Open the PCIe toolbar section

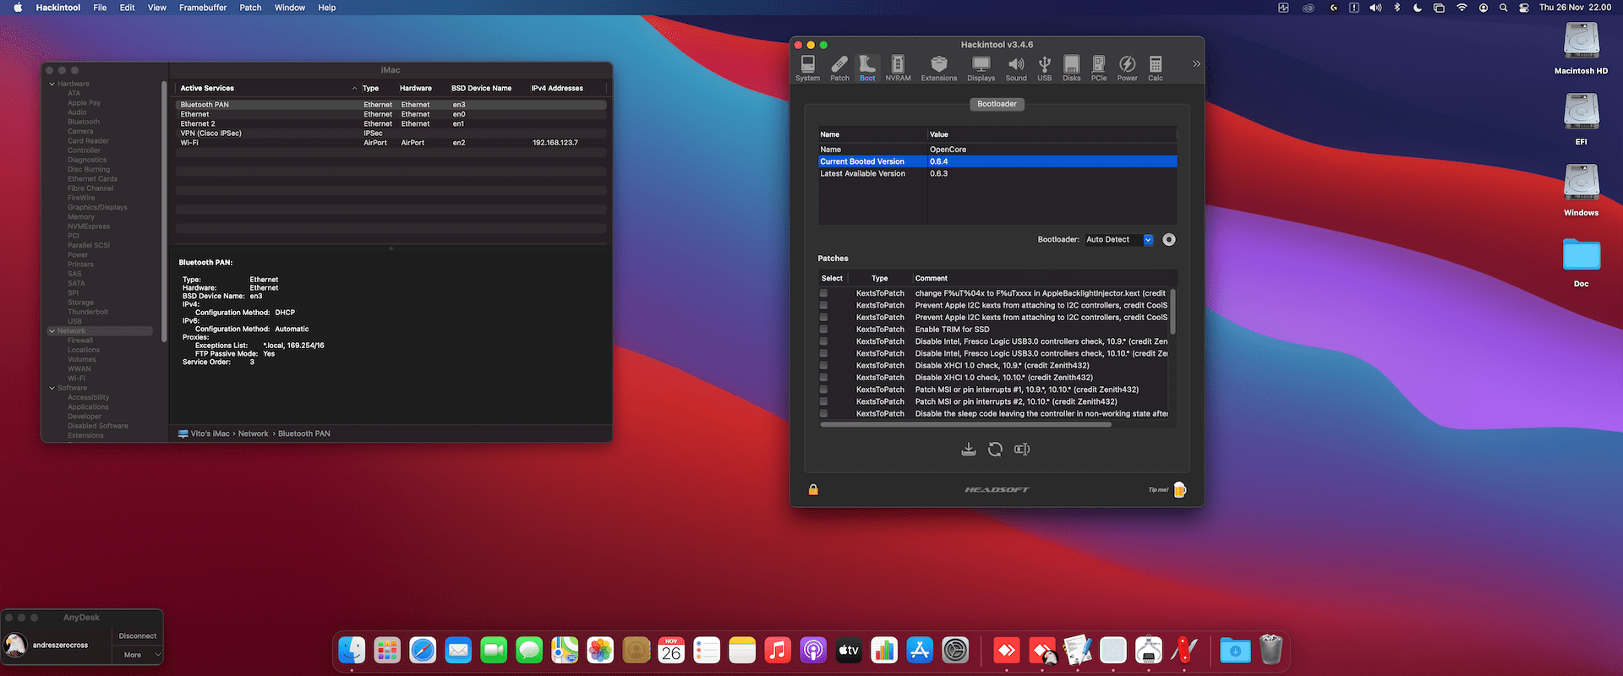click(1099, 68)
